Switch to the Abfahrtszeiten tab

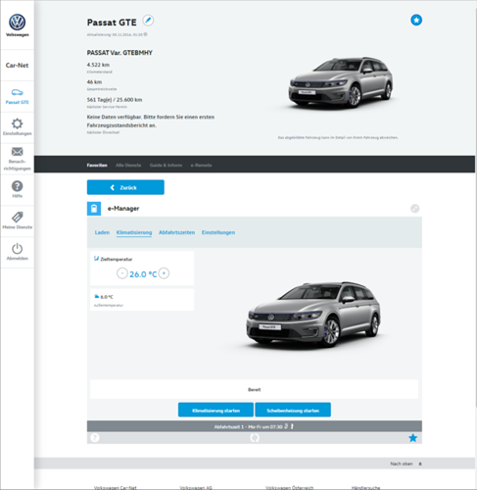[x=176, y=232]
